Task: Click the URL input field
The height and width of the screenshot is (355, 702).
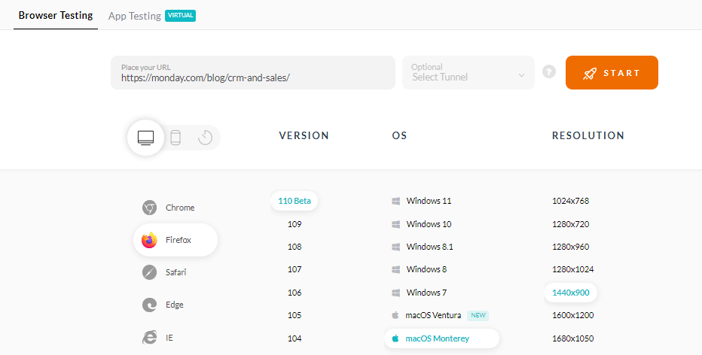Action: pos(252,77)
